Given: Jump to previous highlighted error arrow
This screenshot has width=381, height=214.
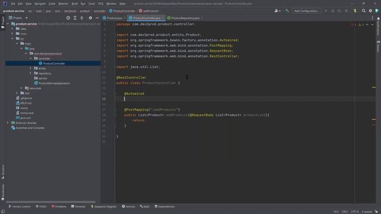Looking at the screenshot, I should 367,25.
